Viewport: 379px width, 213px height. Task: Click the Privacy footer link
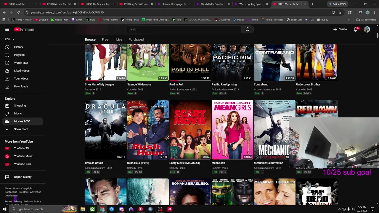[18, 201]
